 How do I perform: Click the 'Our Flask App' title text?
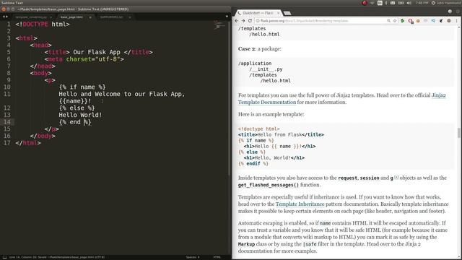(97, 52)
